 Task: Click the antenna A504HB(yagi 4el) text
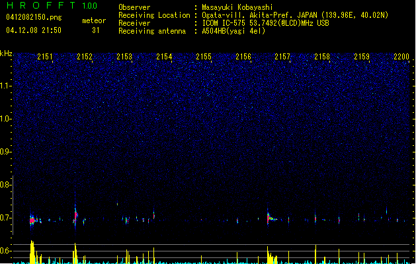(x=233, y=31)
